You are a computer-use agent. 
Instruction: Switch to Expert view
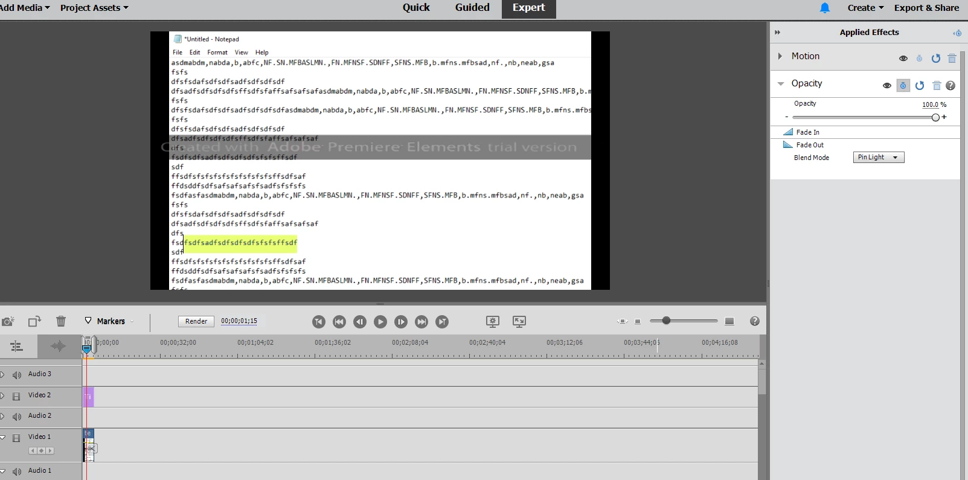(x=528, y=8)
